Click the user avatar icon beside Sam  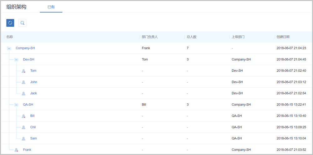point(23,139)
